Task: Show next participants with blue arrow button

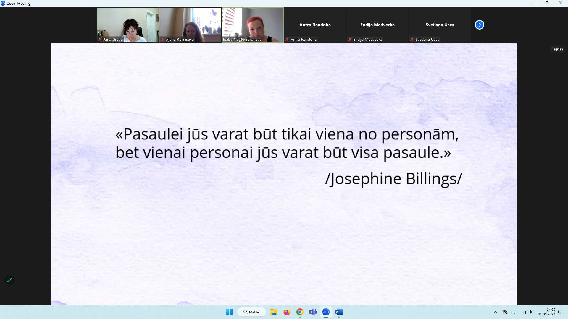Action: pyautogui.click(x=479, y=25)
